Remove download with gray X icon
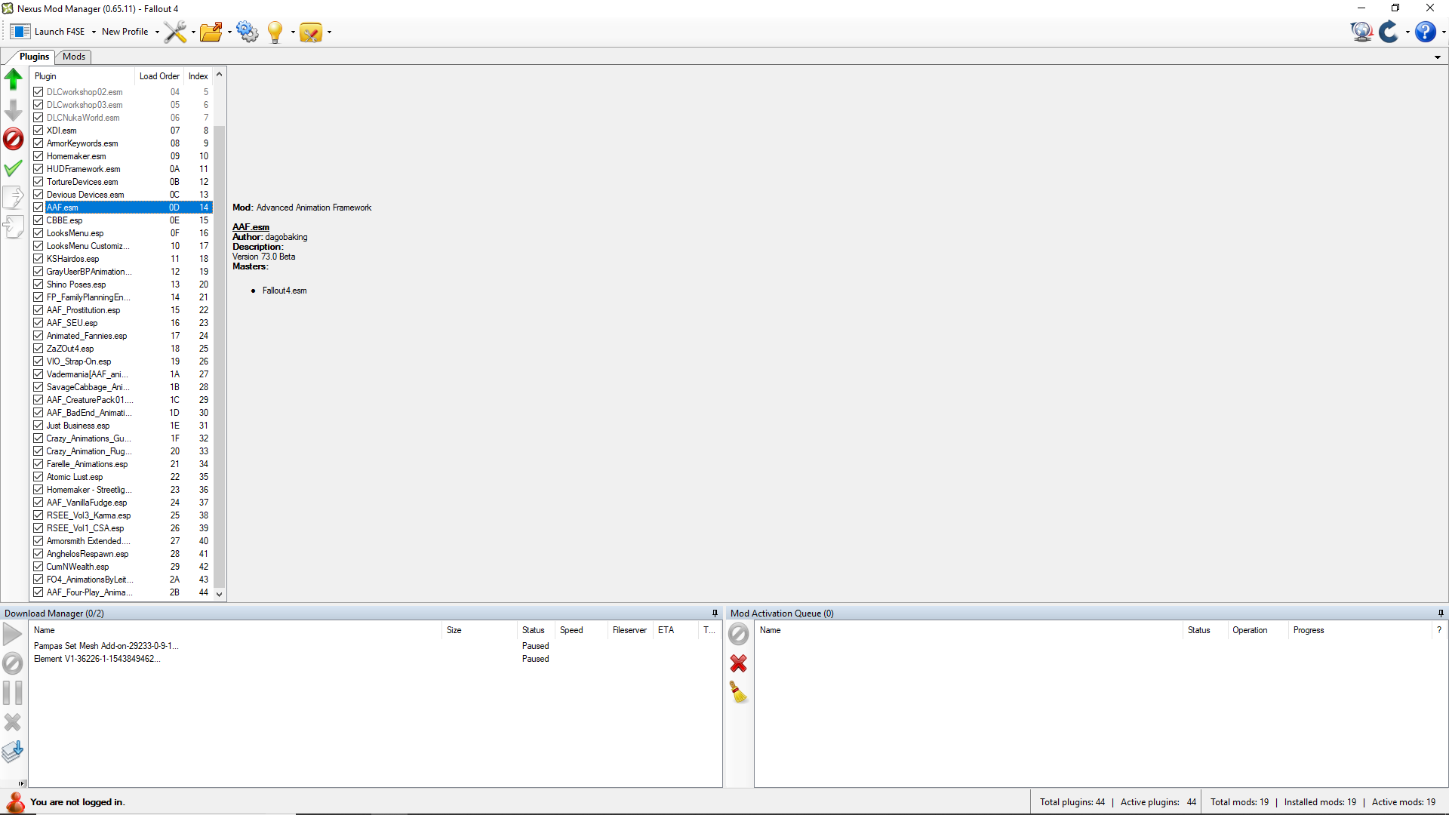The image size is (1449, 815). pyautogui.click(x=13, y=722)
